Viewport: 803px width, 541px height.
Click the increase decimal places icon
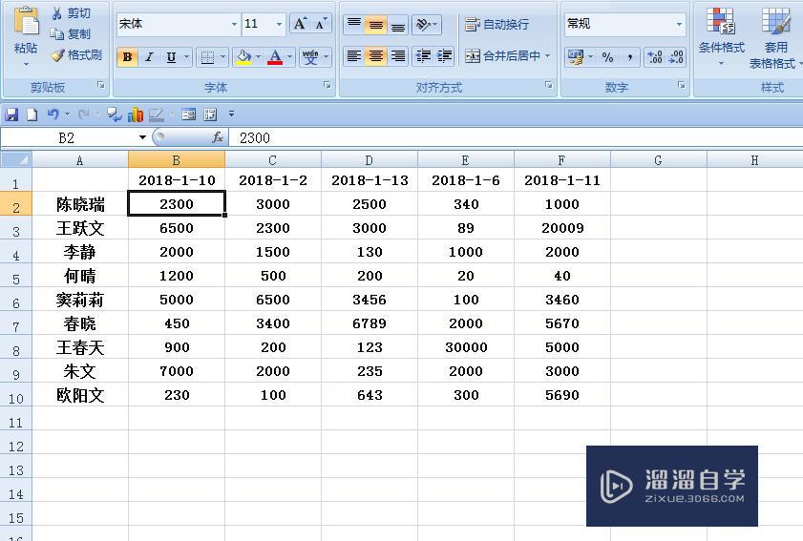[x=655, y=57]
